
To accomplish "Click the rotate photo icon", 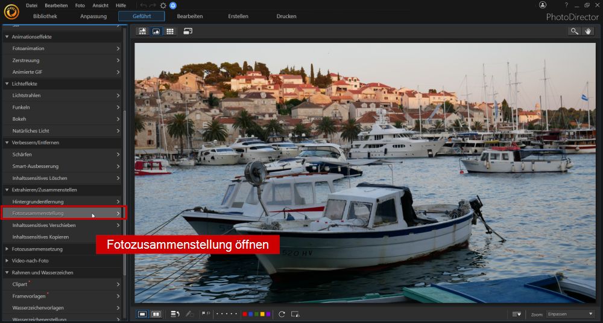I will 282,314.
